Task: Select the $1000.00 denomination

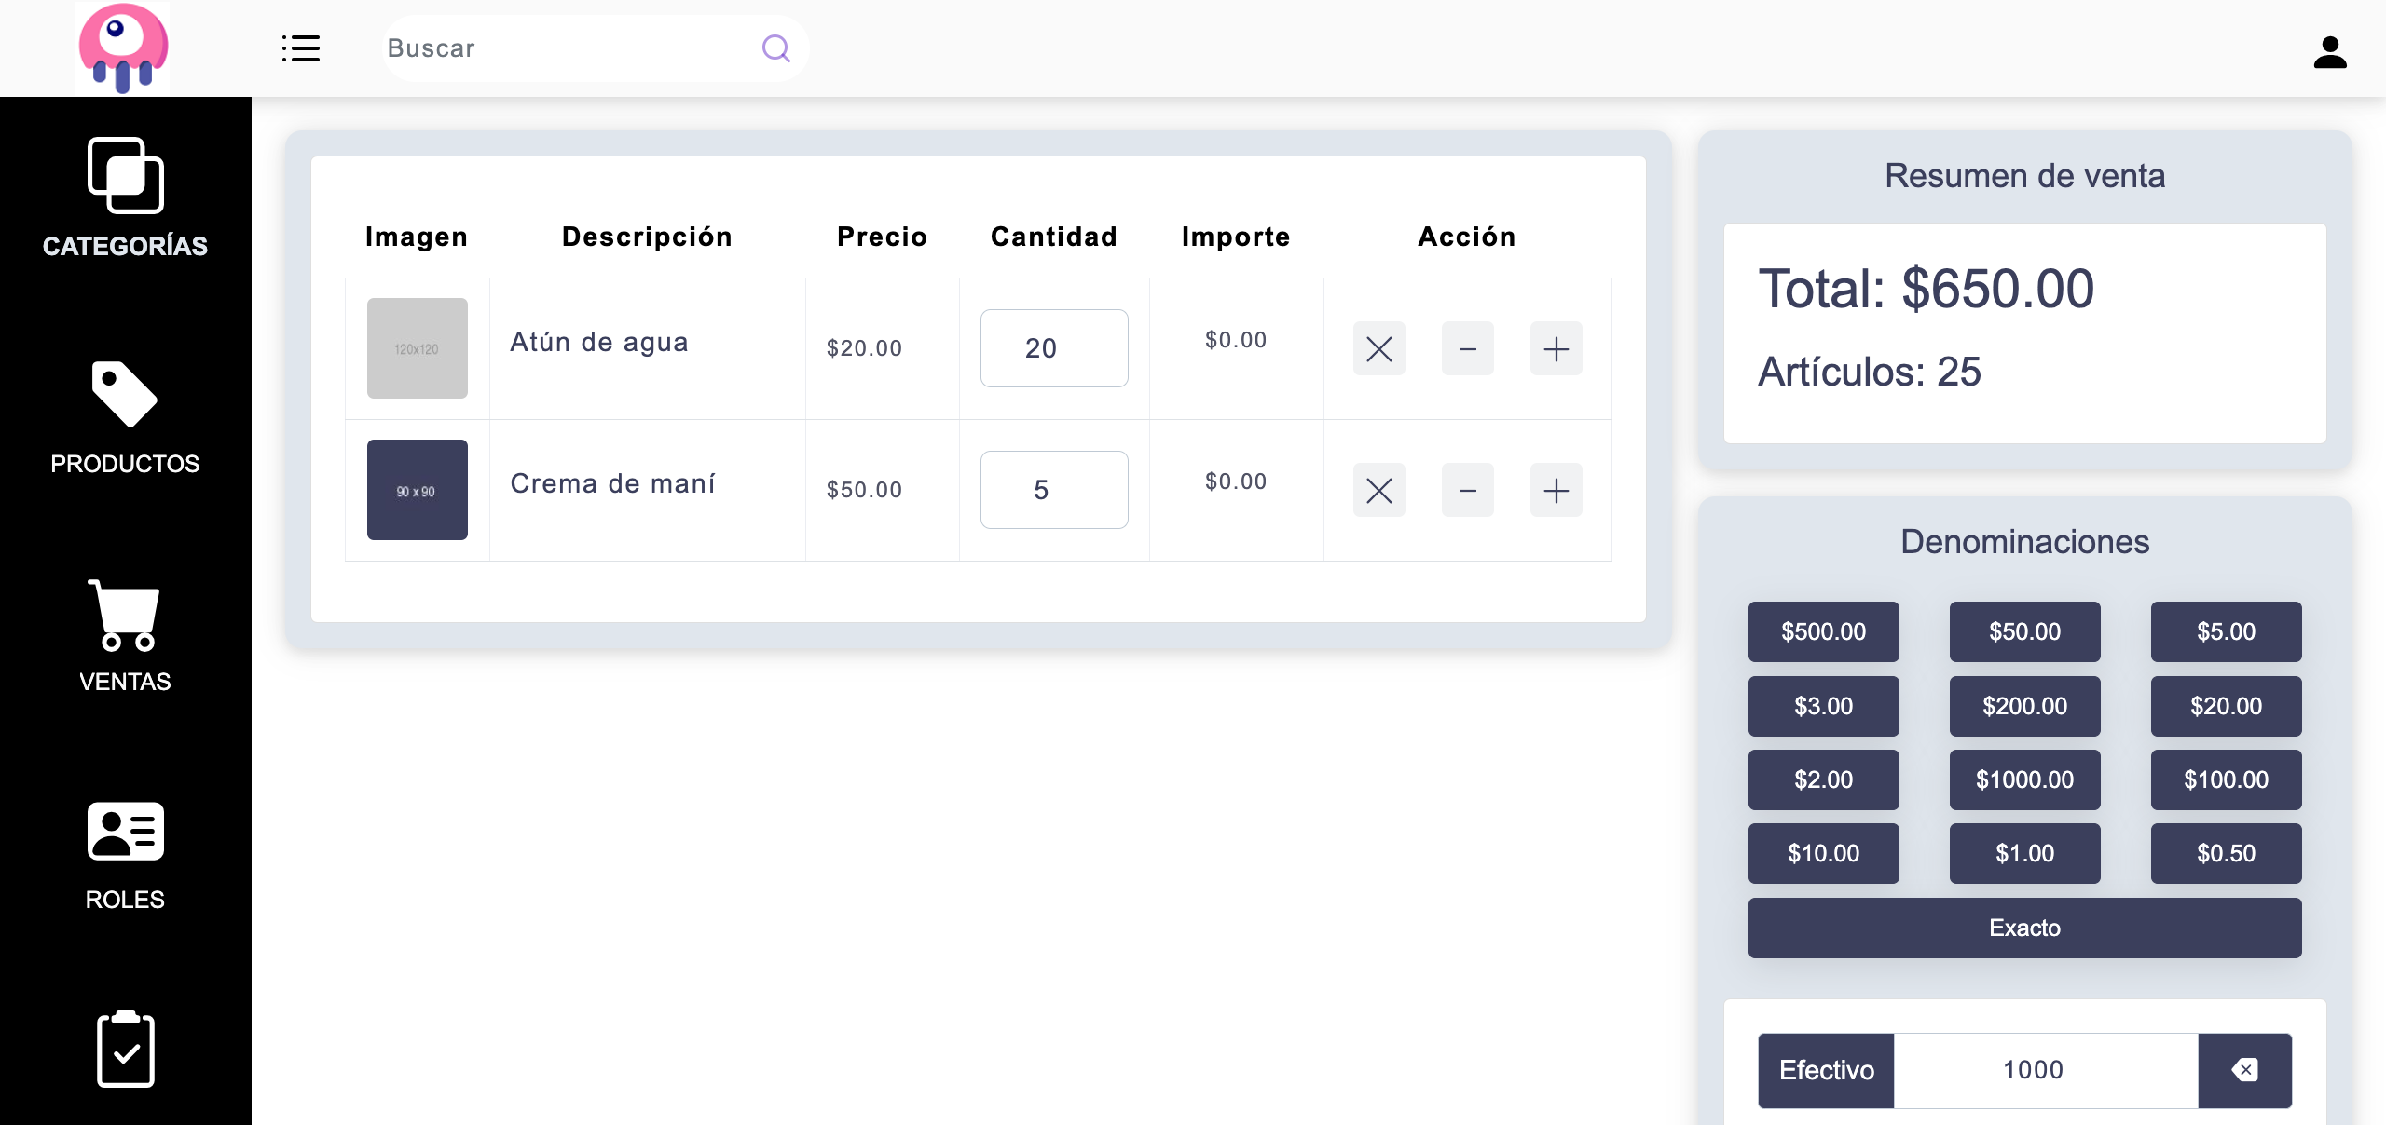Action: click(x=2024, y=779)
